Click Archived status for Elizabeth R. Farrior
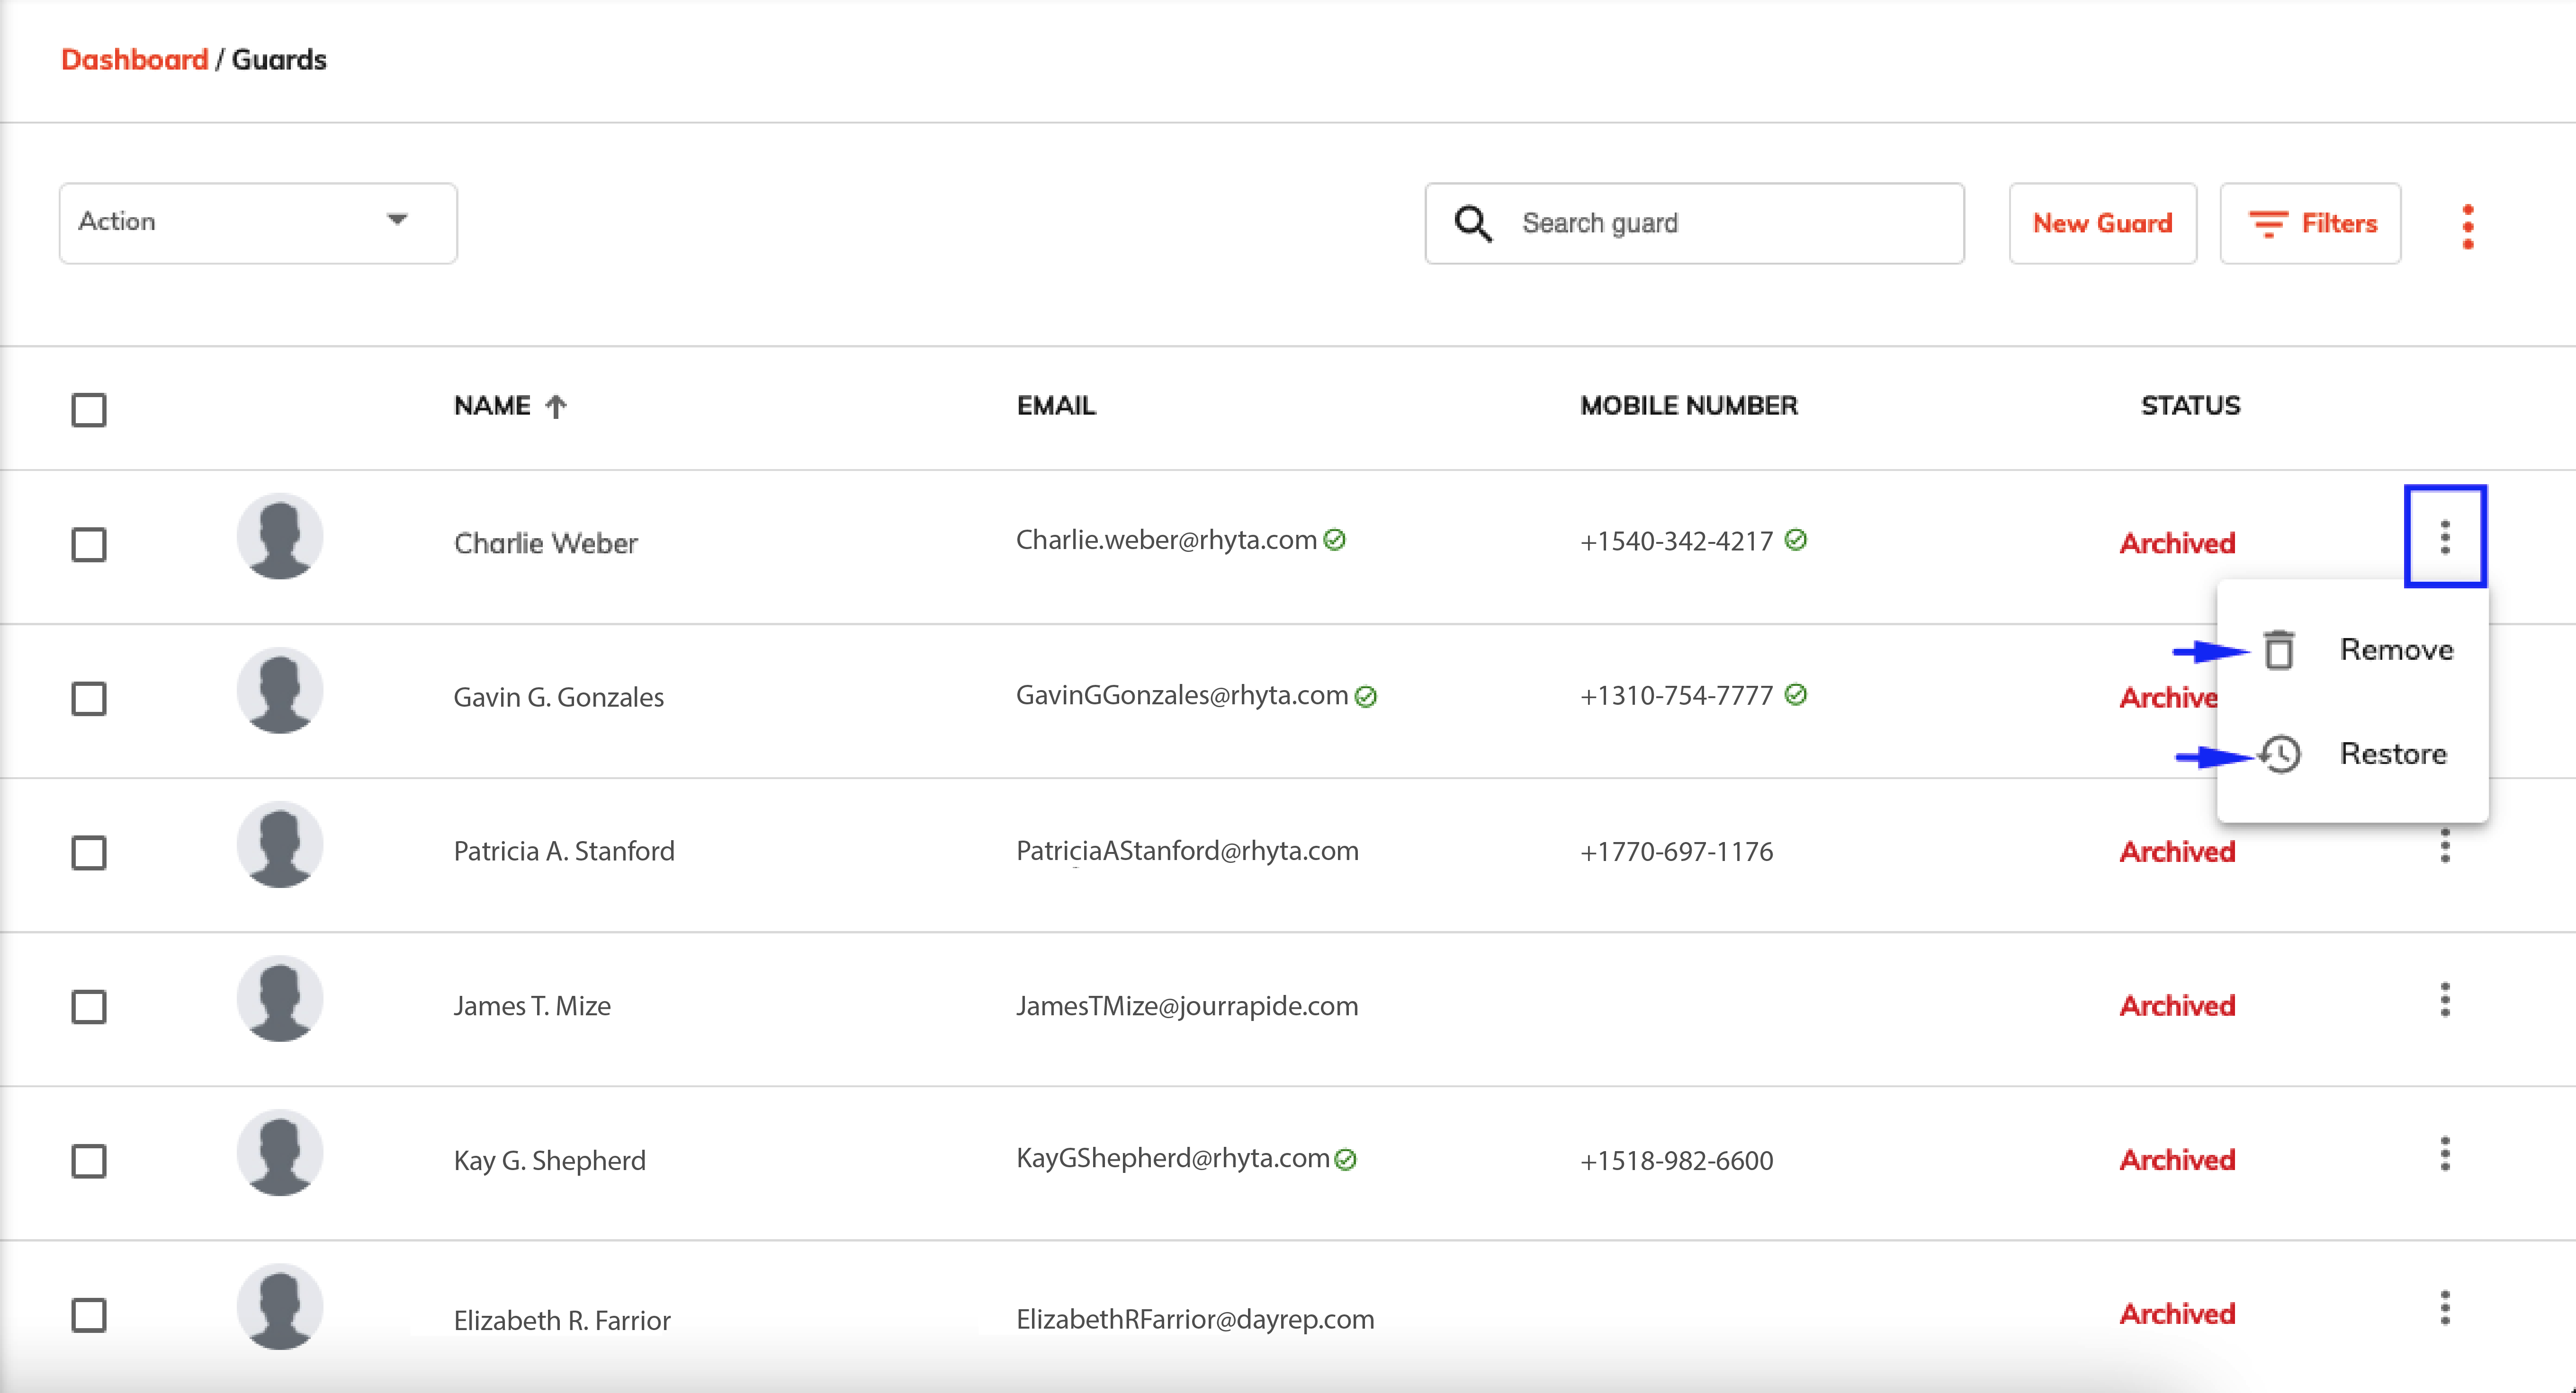Viewport: 2576px width, 1393px height. point(2177,1313)
